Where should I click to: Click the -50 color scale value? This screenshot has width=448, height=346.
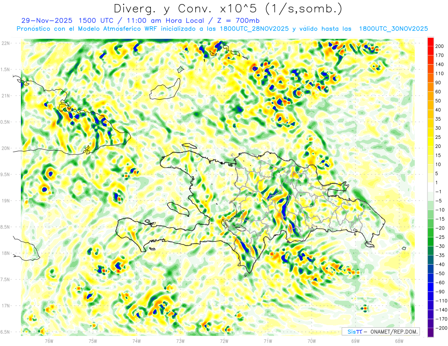coord(440,274)
